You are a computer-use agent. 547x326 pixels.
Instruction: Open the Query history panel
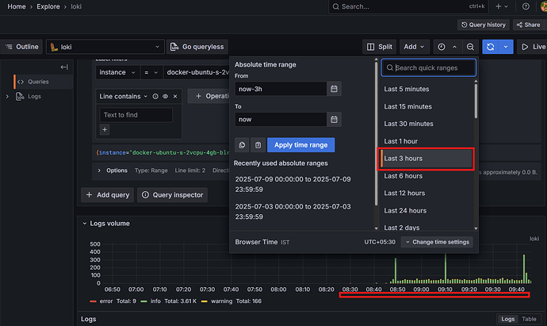point(483,25)
